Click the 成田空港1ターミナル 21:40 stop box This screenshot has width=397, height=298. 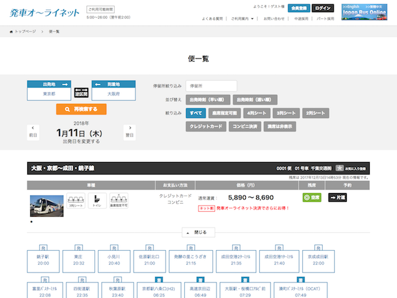point(279,261)
